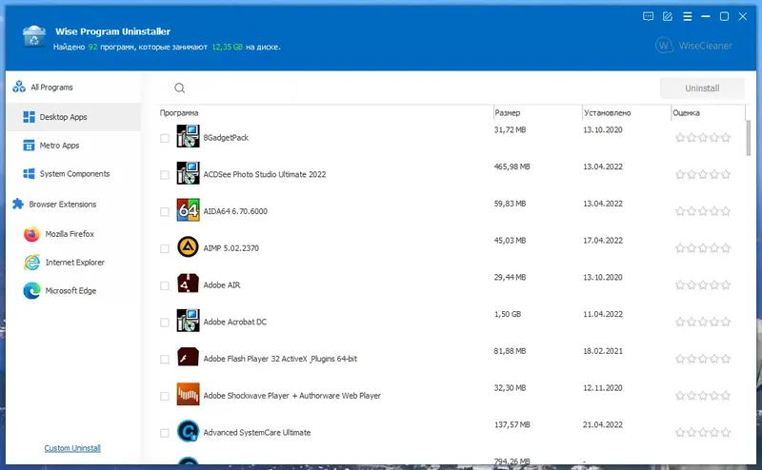
Task: Tick the AIDA64 6.70.6000 checkbox
Action: click(x=165, y=212)
